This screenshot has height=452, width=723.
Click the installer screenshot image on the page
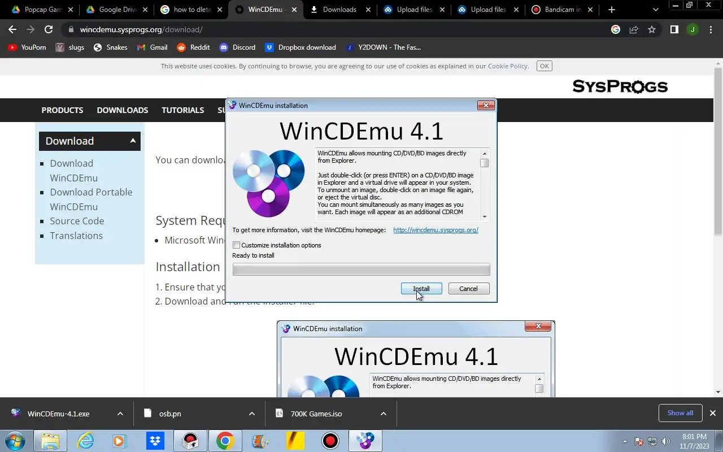(x=416, y=359)
